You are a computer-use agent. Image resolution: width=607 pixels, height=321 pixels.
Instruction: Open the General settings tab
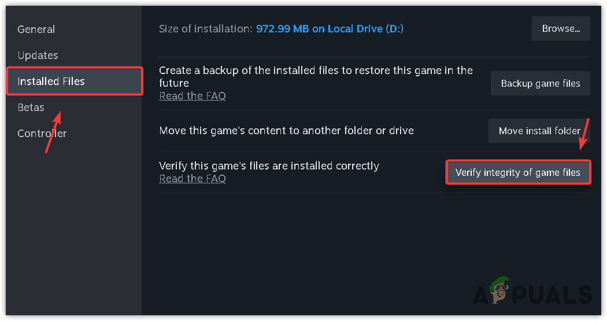pos(36,29)
